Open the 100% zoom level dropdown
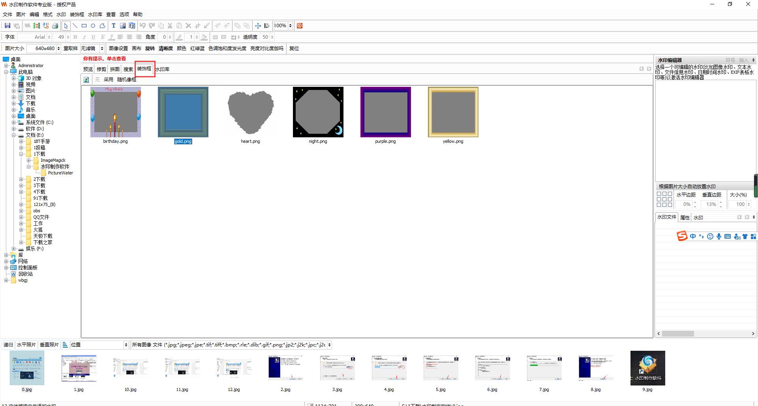The width and height of the screenshot is (758, 406). coord(290,26)
